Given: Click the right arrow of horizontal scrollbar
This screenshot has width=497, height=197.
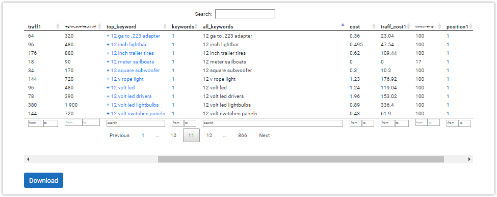Looking at the screenshot, I should pos(469,159).
